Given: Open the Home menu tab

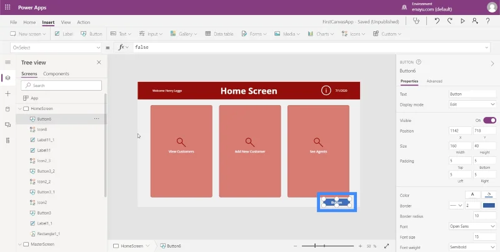Looking at the screenshot, I should [x=29, y=23].
